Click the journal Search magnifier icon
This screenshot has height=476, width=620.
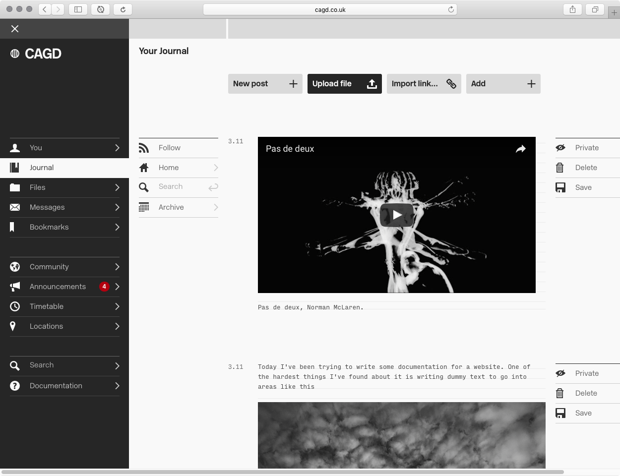[x=144, y=187]
